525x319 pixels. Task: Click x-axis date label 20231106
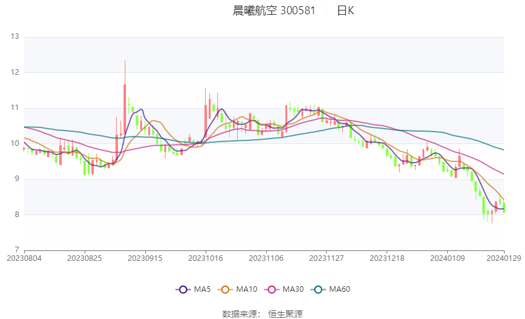266,258
